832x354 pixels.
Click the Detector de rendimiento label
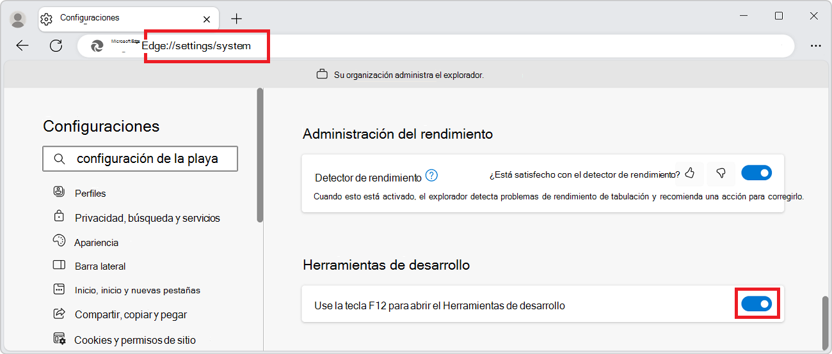[x=368, y=178]
